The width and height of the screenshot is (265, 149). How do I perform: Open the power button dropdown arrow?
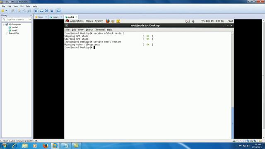click(x=6, y=11)
